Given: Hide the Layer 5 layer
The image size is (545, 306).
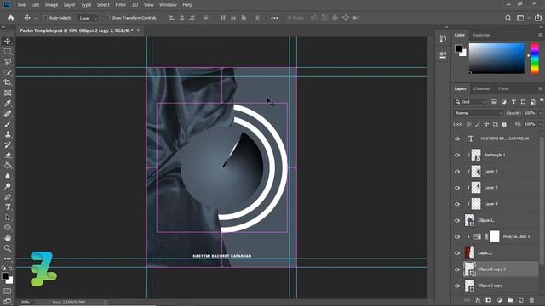Looking at the screenshot, I should pos(457,172).
